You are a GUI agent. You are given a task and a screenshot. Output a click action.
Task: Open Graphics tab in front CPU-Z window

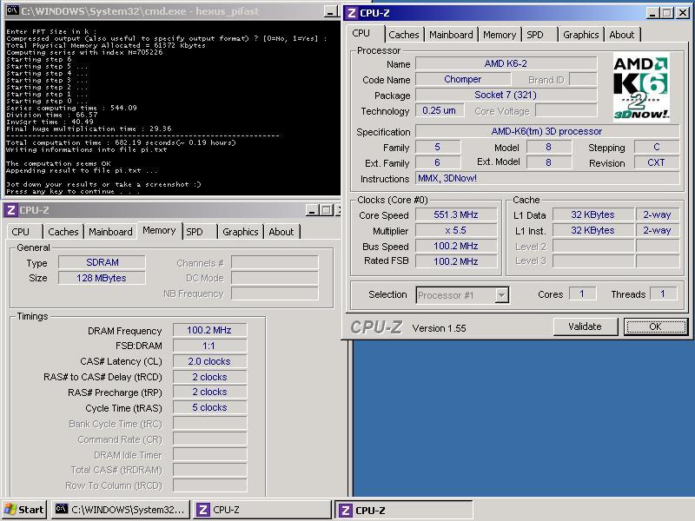[x=580, y=35]
